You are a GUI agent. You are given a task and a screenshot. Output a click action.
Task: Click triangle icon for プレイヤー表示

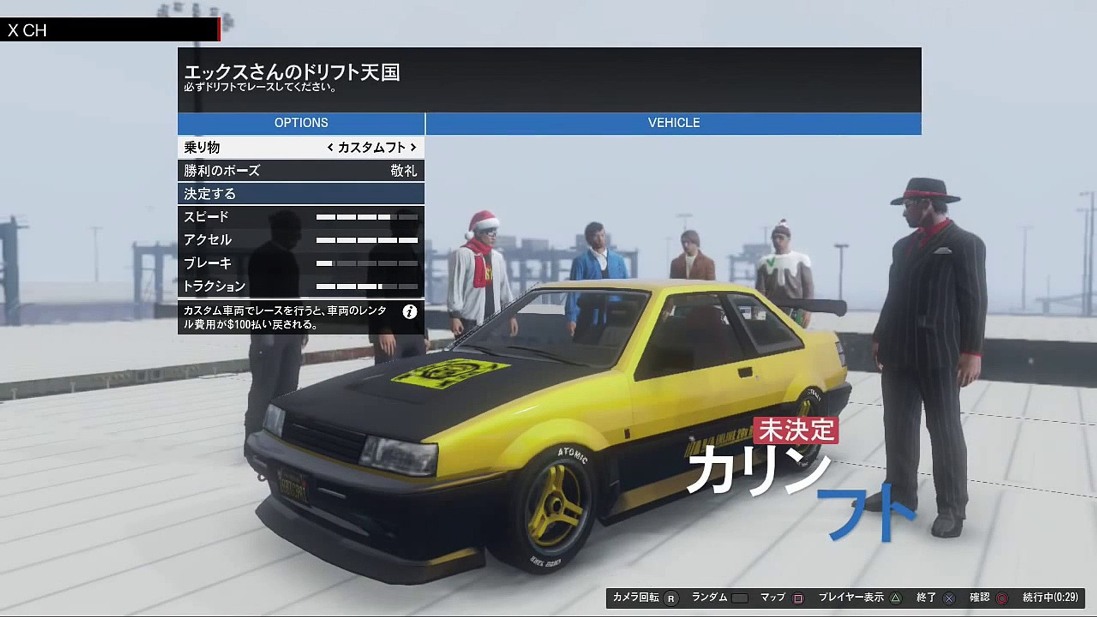click(x=896, y=598)
